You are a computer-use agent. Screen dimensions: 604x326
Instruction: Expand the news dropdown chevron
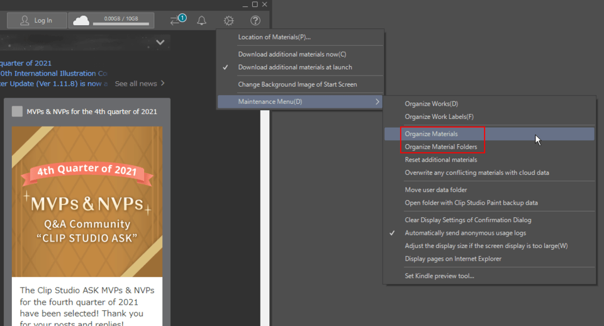pos(160,42)
